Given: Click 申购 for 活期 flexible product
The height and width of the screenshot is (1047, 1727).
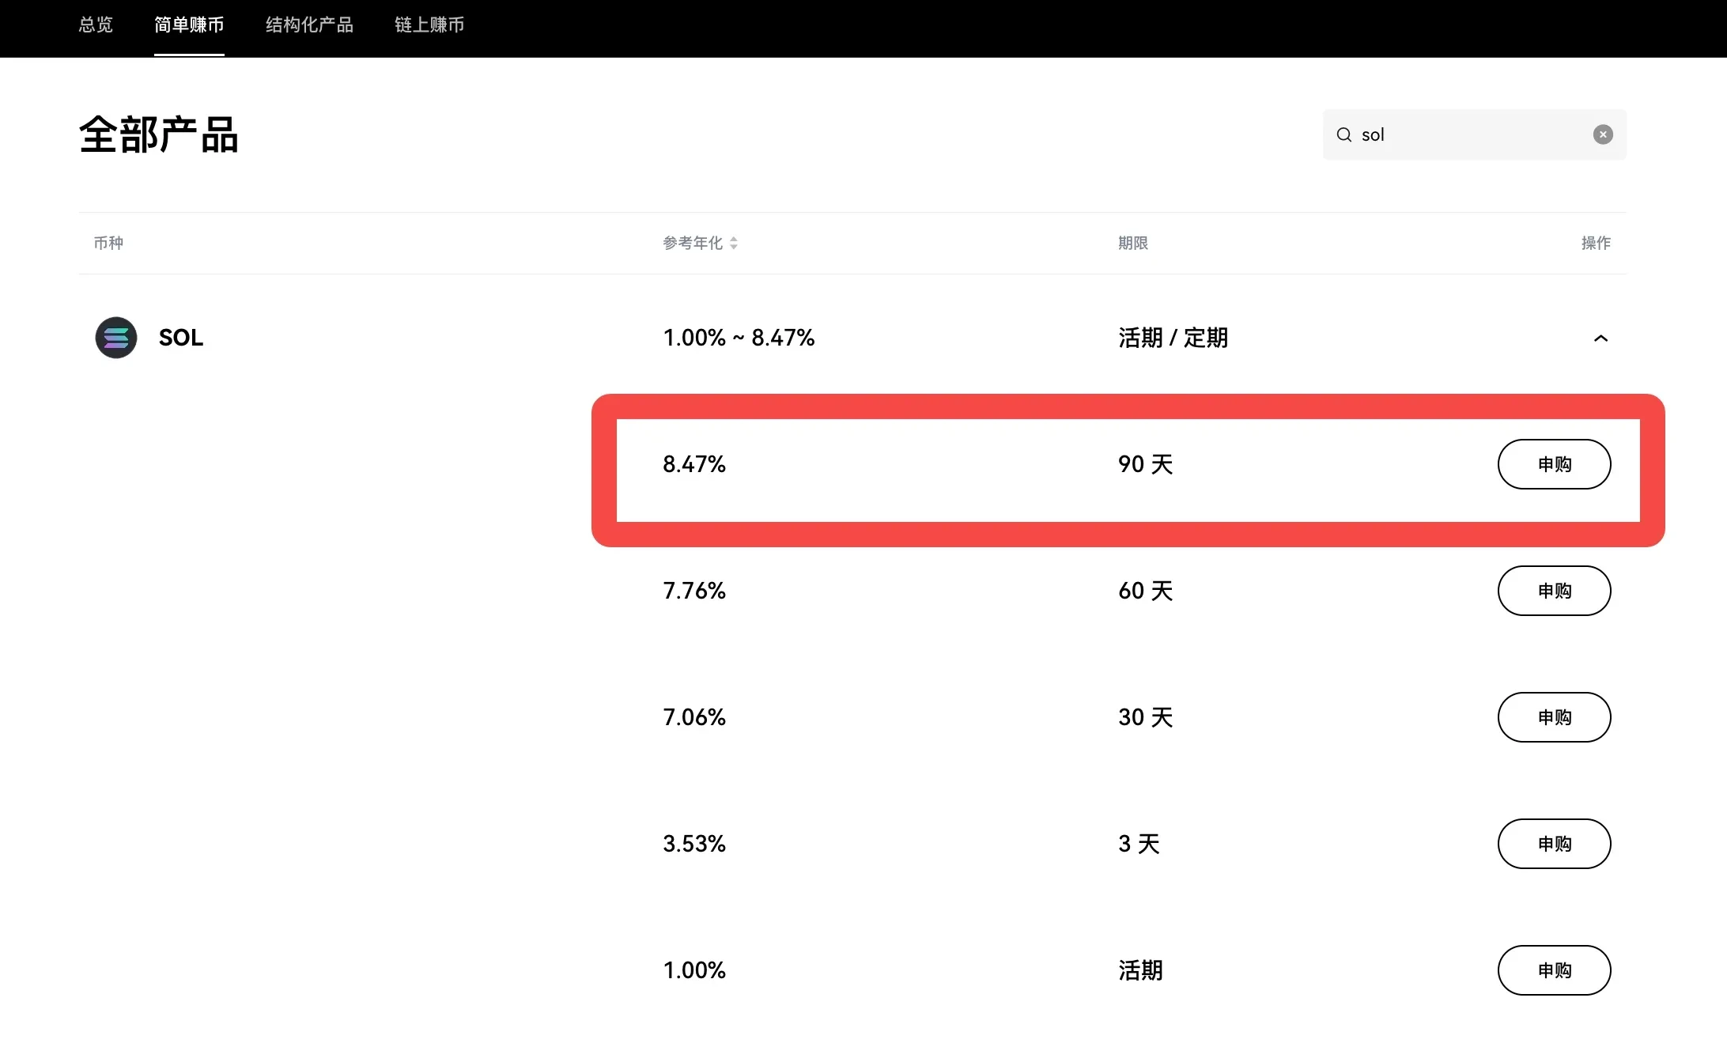Looking at the screenshot, I should pyautogui.click(x=1553, y=970).
